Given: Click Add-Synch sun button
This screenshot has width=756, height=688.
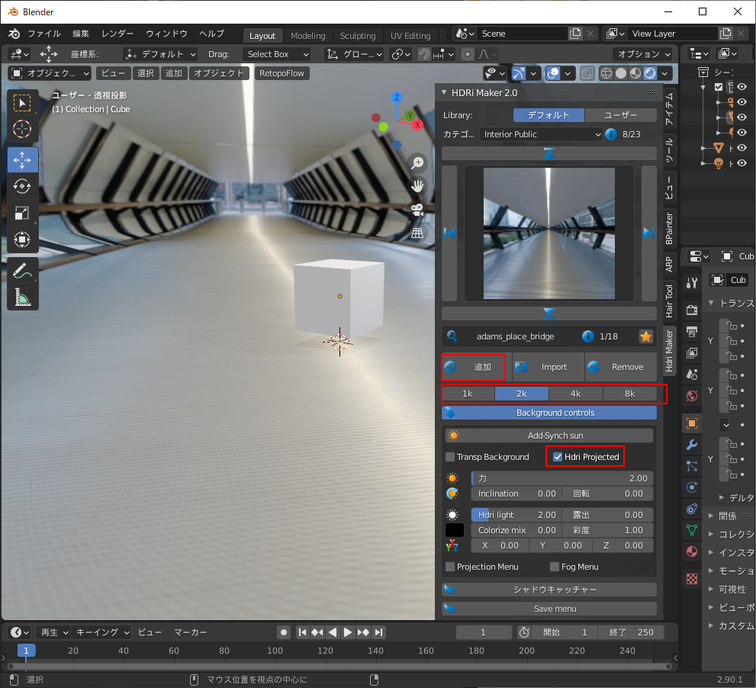Looking at the screenshot, I should coord(549,436).
